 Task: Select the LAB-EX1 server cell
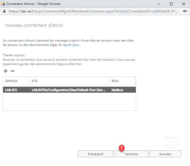coord(11,90)
